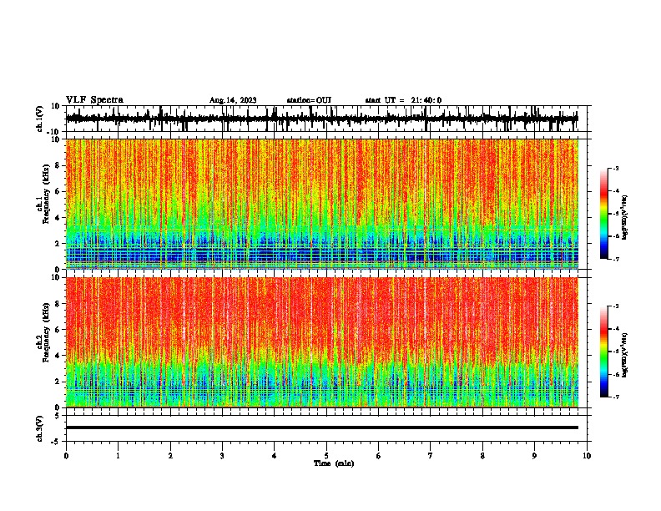This screenshot has width=661, height=511.
Task: Click the "-5" tick on ch.3(V) axis
Action: (x=56, y=442)
